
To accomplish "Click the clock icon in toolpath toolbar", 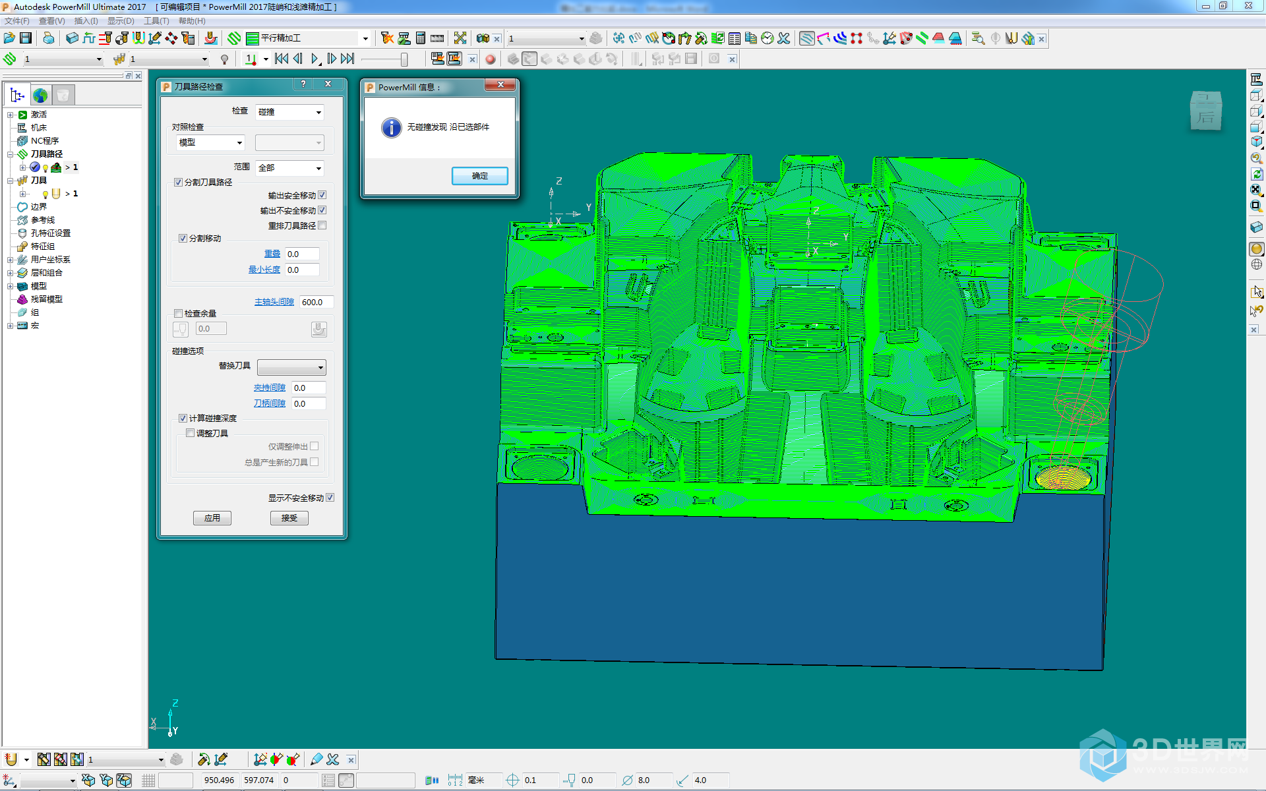I will pos(767,38).
